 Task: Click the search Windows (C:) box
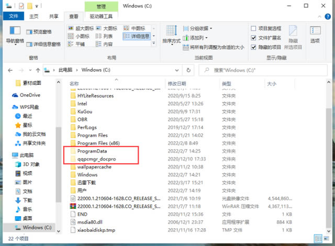pyautogui.click(x=263, y=70)
